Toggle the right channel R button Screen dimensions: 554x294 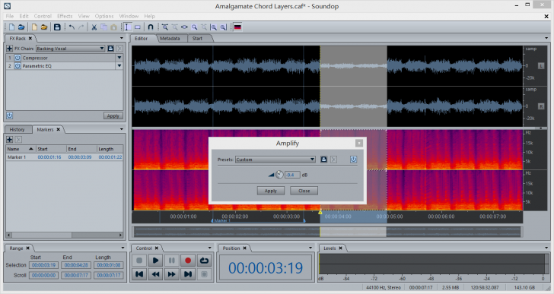tap(541, 106)
